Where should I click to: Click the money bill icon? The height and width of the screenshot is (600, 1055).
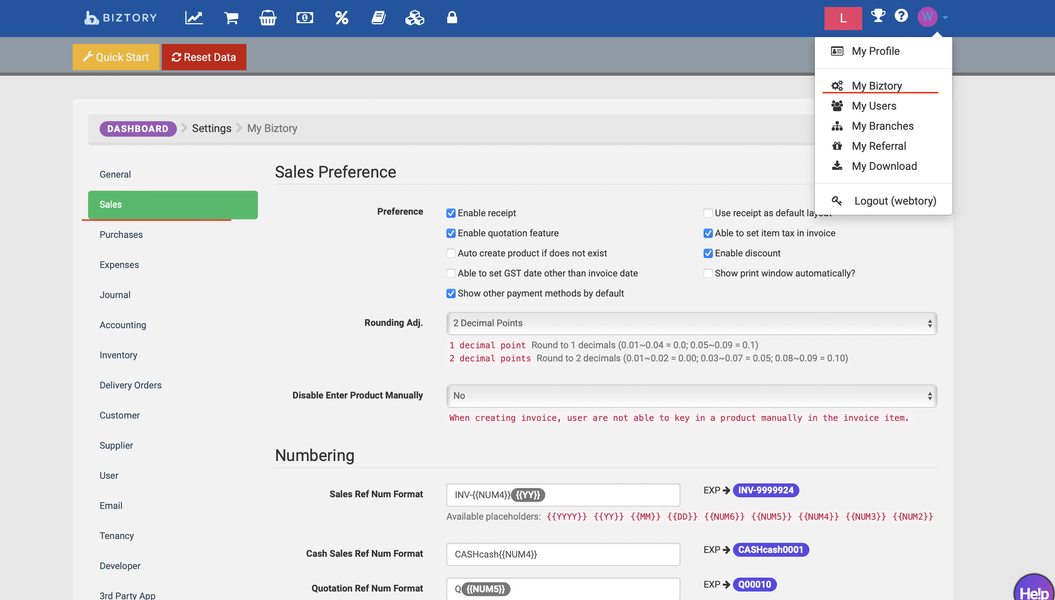coord(305,18)
